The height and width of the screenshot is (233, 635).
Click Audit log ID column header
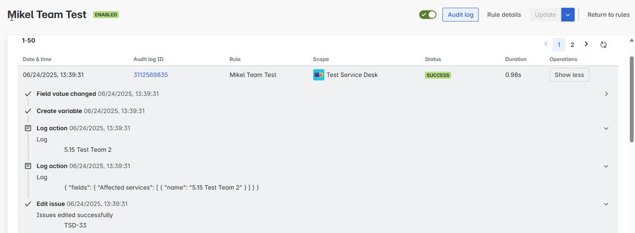[149, 59]
